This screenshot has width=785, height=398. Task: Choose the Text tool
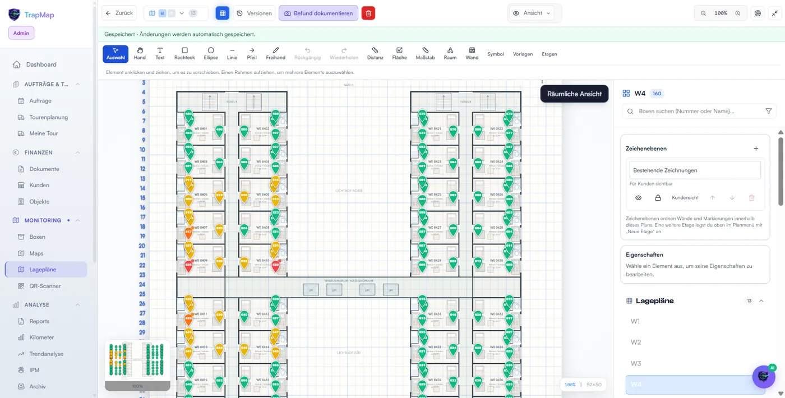click(x=160, y=54)
